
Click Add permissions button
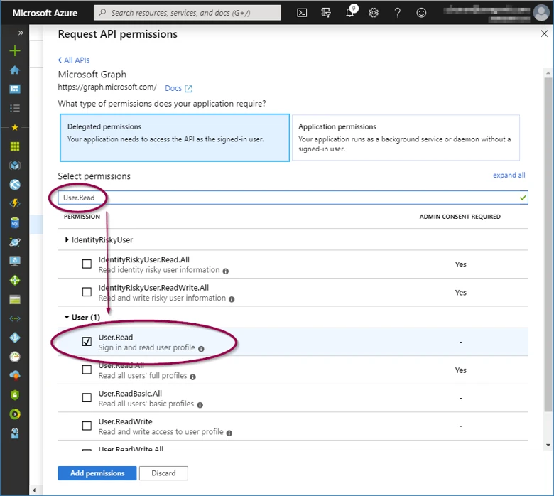click(97, 473)
